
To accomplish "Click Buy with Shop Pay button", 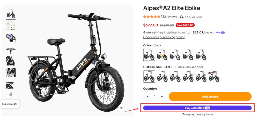I will (197, 108).
